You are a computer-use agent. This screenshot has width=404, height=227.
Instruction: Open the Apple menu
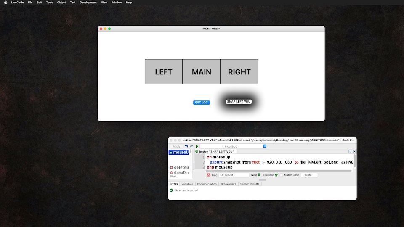[x=5, y=3]
